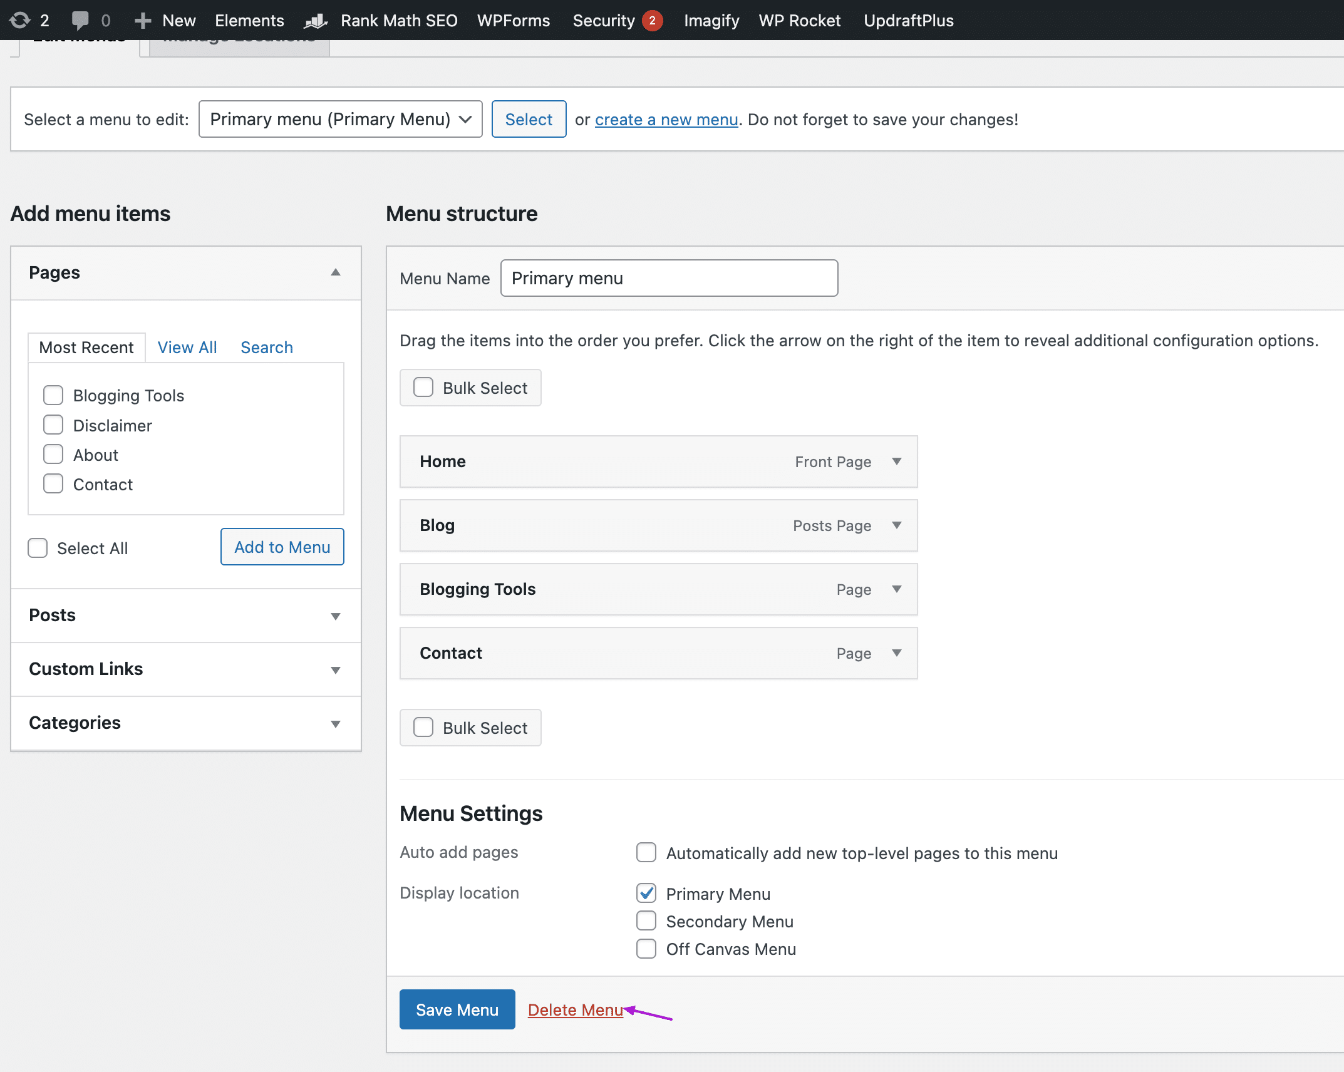Click the Add to Menu button
1344x1072 pixels.
pyautogui.click(x=282, y=547)
